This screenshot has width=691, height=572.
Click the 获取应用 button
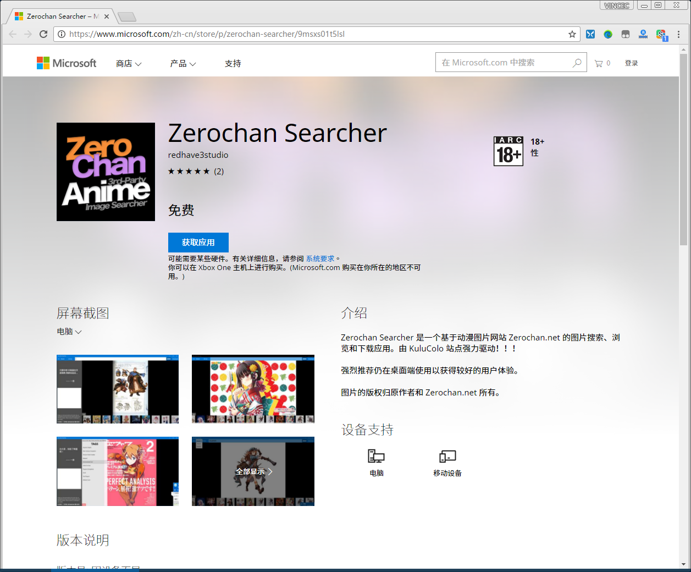(198, 243)
